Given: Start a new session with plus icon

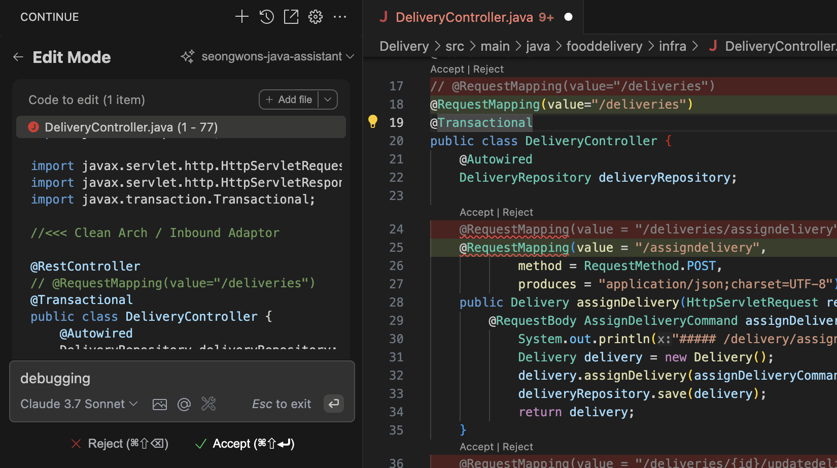Looking at the screenshot, I should click(242, 17).
